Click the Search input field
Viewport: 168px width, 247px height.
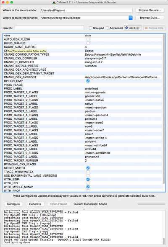point(49,28)
